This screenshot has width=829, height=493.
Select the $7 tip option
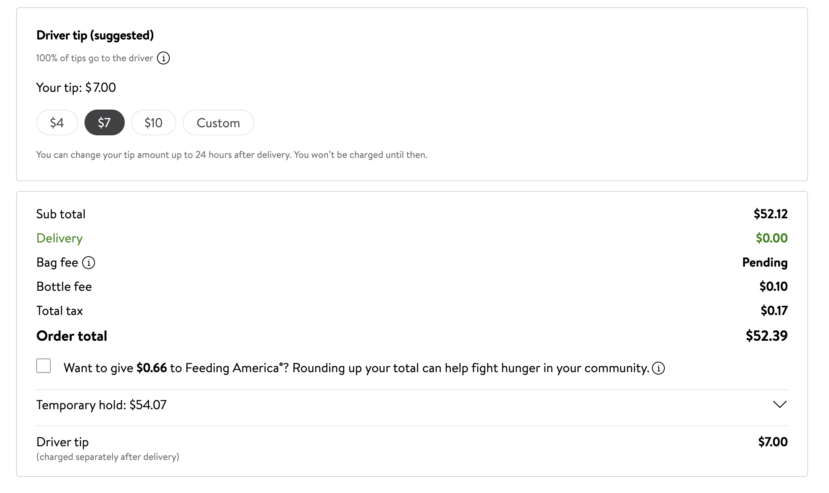(104, 122)
